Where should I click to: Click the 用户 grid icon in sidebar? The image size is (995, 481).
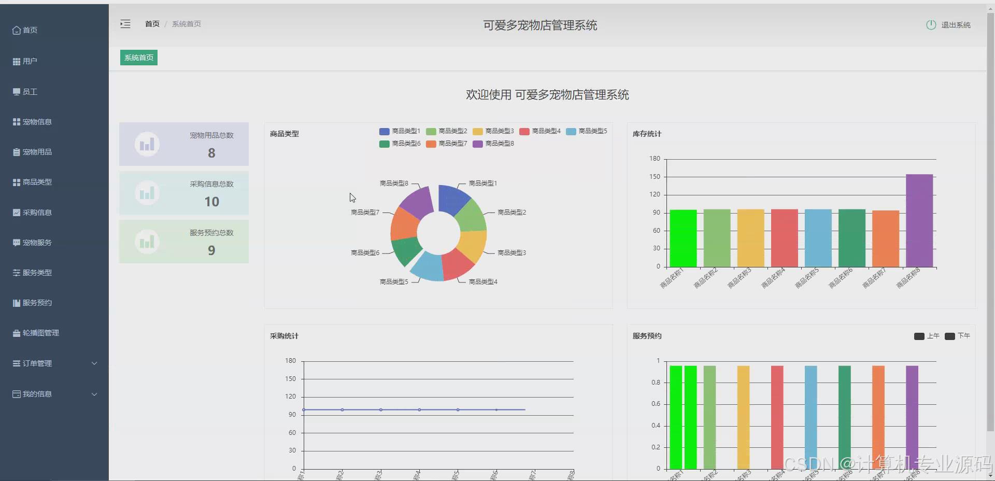tap(16, 61)
